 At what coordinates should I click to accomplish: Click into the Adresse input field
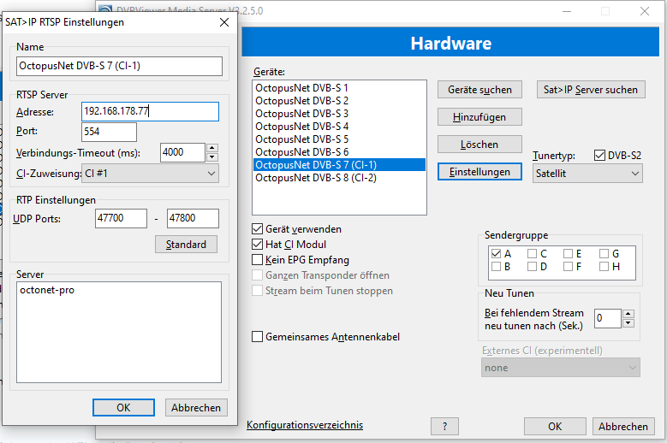[150, 111]
